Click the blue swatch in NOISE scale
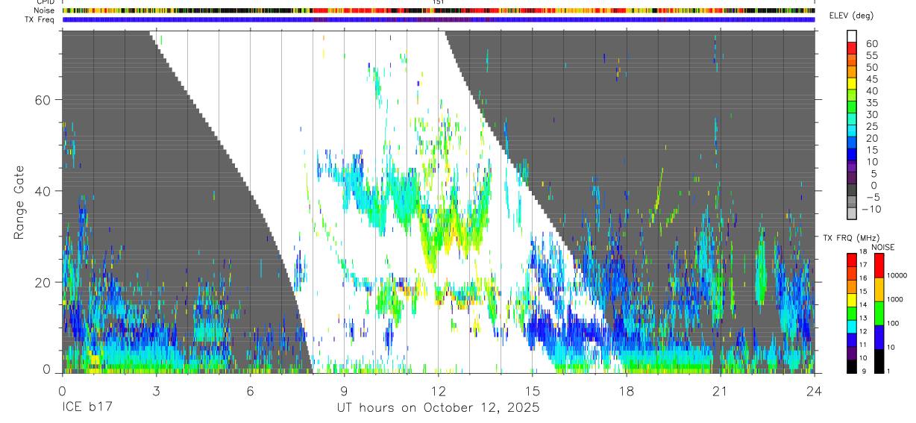 (x=879, y=337)
